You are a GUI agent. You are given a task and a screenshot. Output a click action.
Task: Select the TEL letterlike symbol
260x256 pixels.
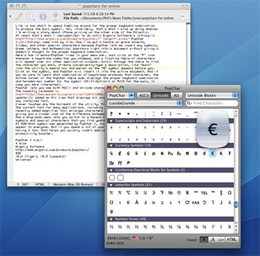click(204, 193)
